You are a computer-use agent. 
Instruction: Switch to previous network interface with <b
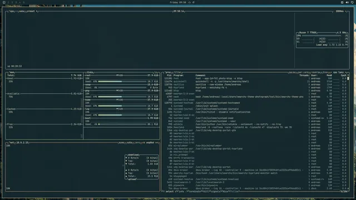pos(144,143)
